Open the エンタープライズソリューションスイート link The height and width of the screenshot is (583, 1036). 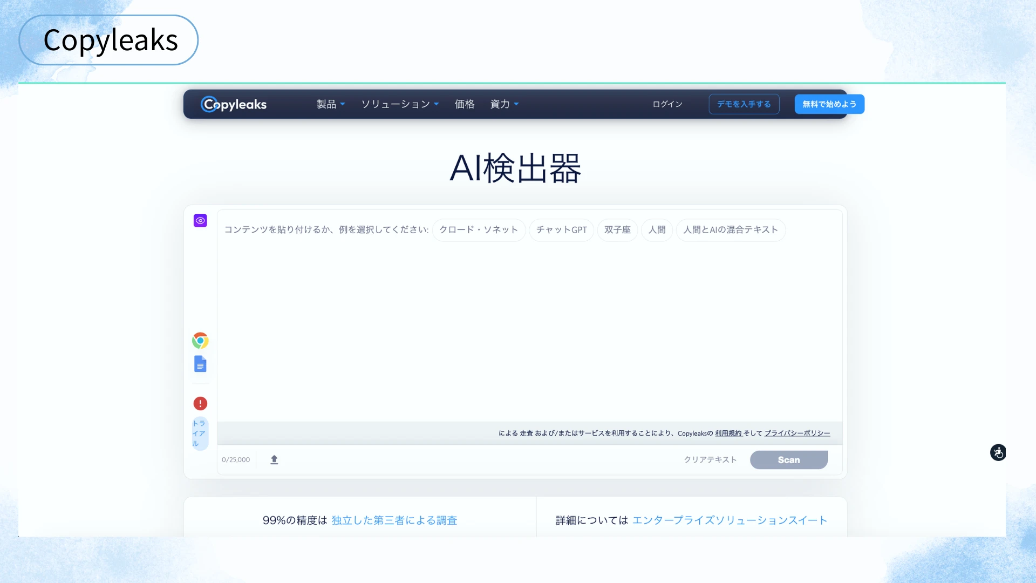click(x=730, y=520)
